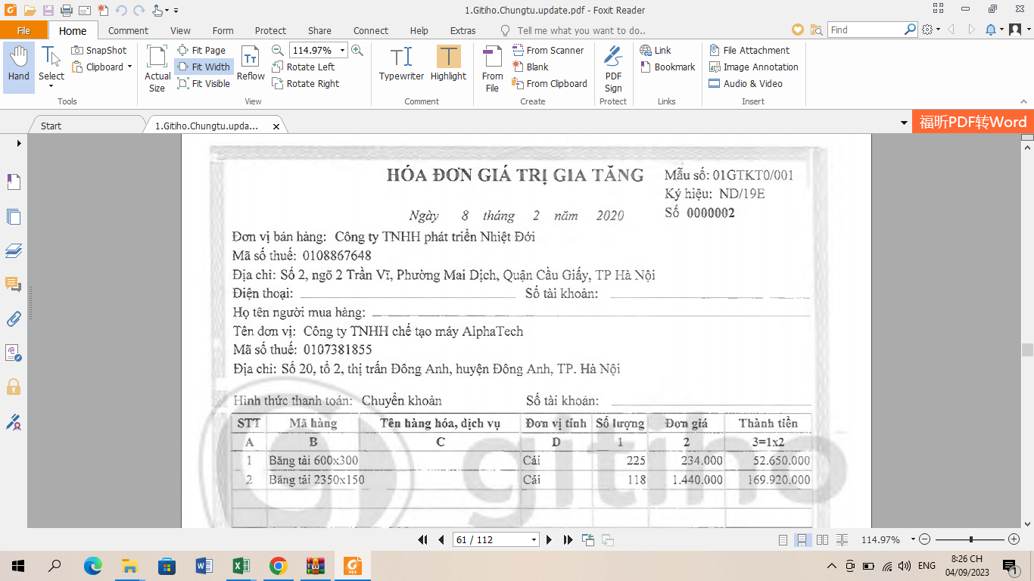The height and width of the screenshot is (581, 1034).
Task: Open the Form ribbon tab
Action: [223, 30]
